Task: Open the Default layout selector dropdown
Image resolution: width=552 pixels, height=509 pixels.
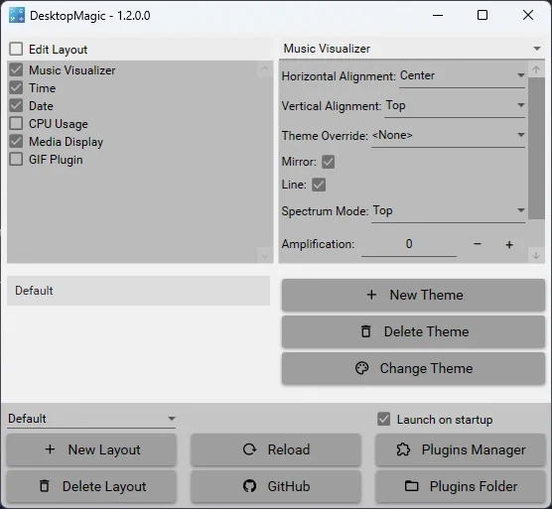Action: (91, 419)
